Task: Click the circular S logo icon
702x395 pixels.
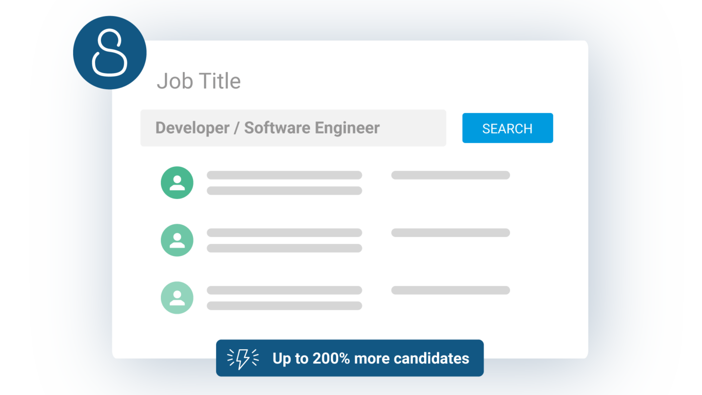Action: [x=110, y=53]
